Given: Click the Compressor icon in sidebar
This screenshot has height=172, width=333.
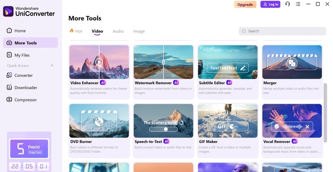Looking at the screenshot, I should [9, 99].
